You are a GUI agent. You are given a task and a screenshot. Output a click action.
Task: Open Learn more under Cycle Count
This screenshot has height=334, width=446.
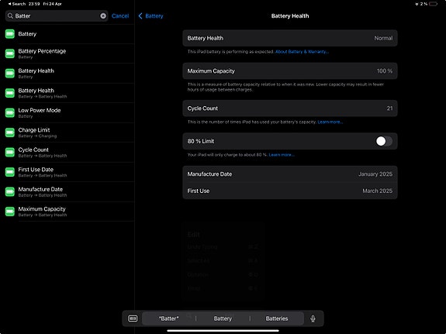[x=330, y=122]
